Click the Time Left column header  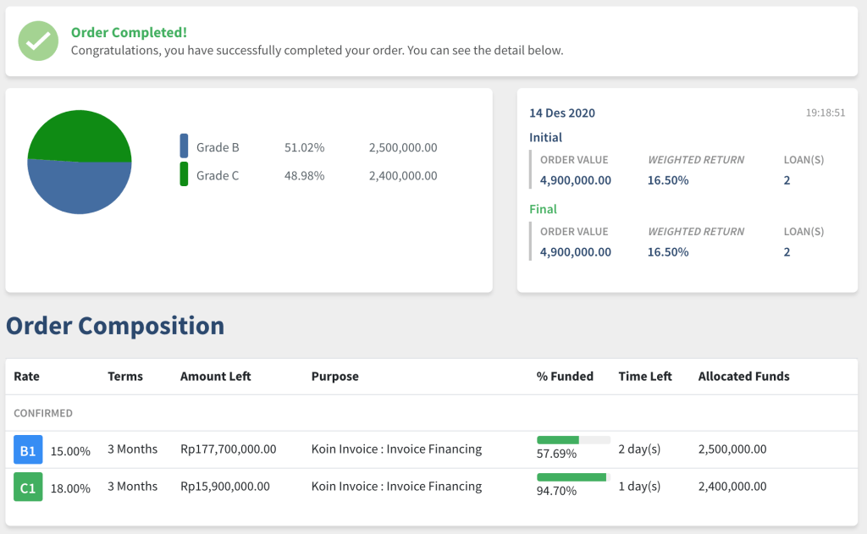coord(645,377)
